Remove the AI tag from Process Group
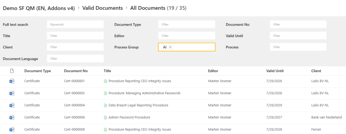Screen dimensions: 346x134 click(170, 47)
